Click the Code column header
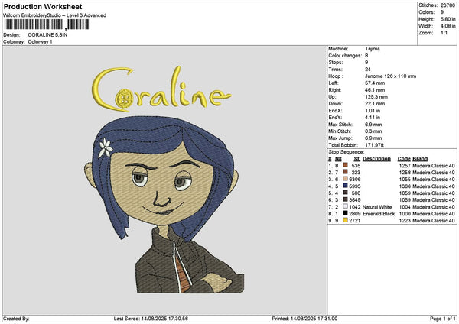 [x=405, y=159]
